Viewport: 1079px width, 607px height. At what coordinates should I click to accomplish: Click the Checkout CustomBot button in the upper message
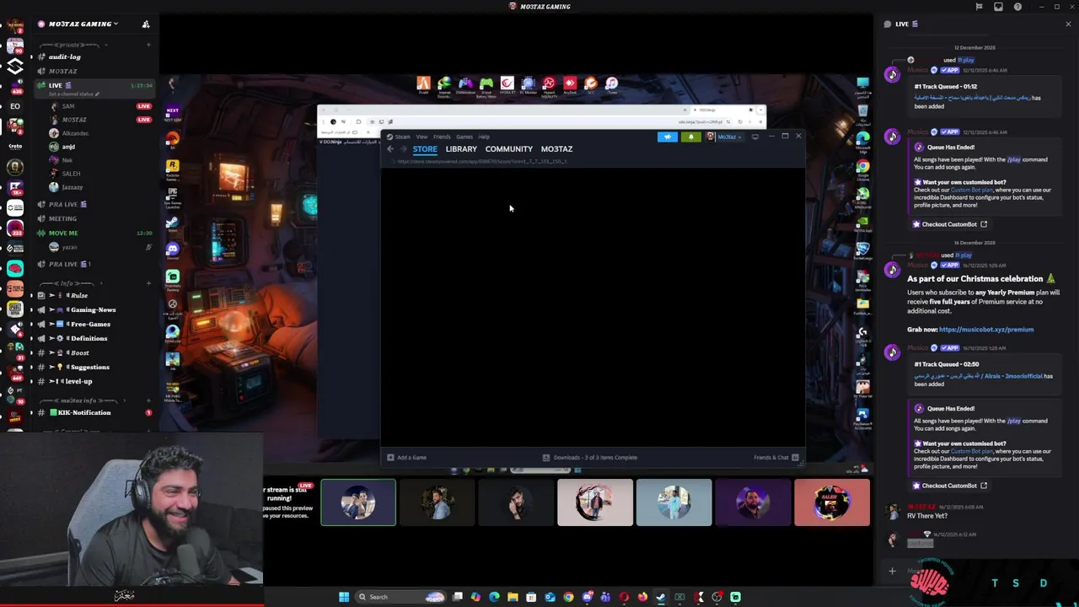click(949, 224)
